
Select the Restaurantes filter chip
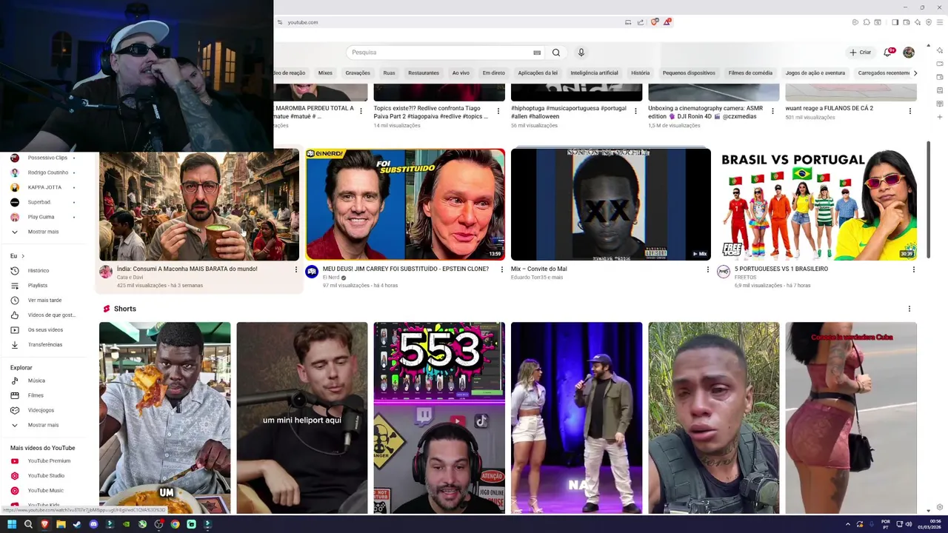point(424,73)
